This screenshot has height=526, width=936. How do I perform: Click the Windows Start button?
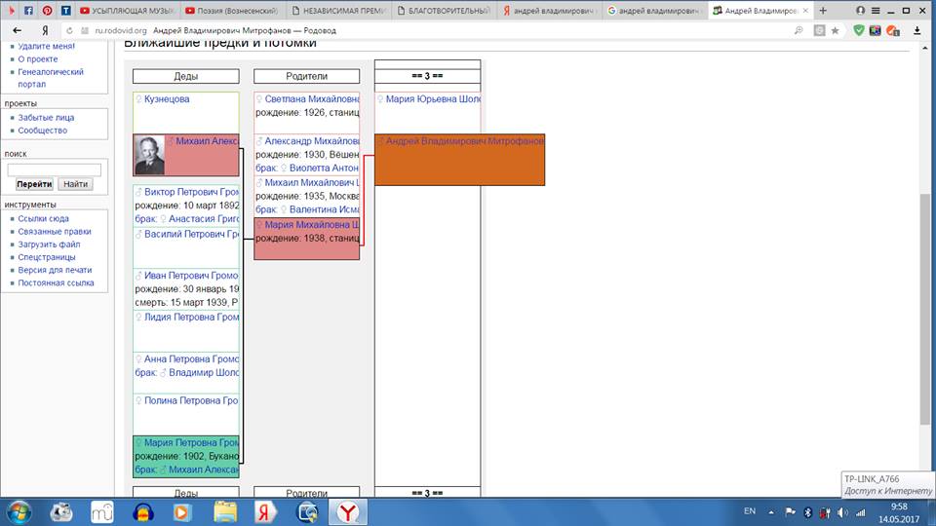[x=19, y=510]
